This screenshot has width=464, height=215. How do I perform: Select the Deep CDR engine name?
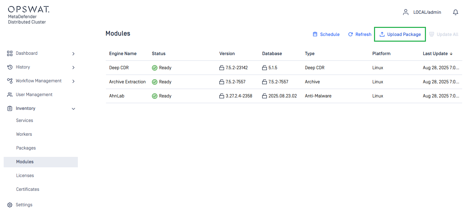coord(119,68)
